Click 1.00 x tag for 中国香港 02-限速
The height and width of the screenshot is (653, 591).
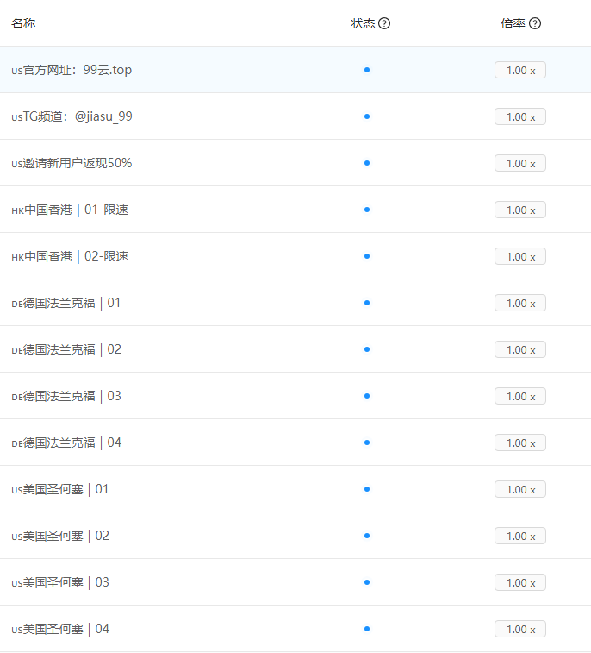(519, 256)
